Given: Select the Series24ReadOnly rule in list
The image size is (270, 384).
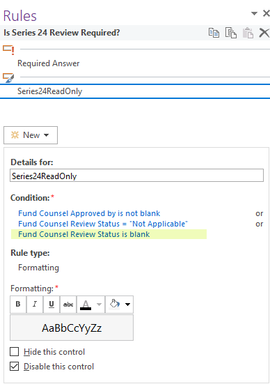Looking at the screenshot, I should click(x=135, y=91).
